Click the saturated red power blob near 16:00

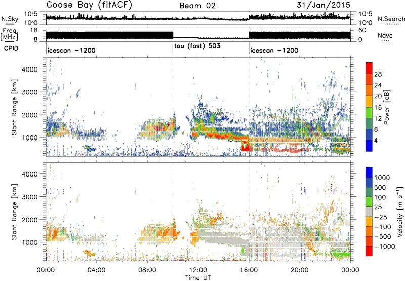(245, 147)
